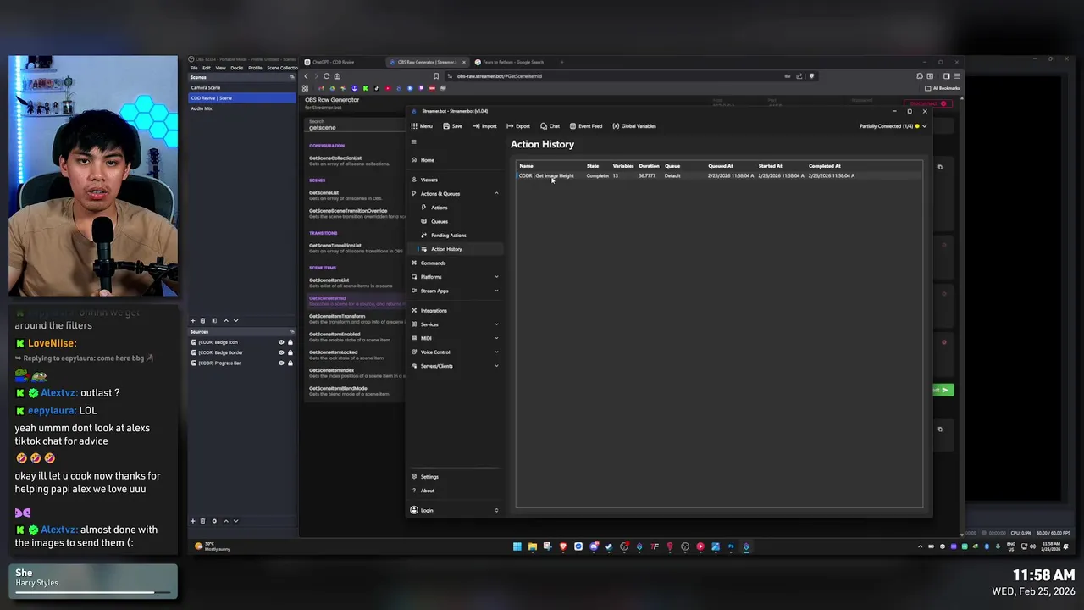Add a new scene in OBS Scenes
Viewport: 1084px width, 610px height.
coord(192,320)
